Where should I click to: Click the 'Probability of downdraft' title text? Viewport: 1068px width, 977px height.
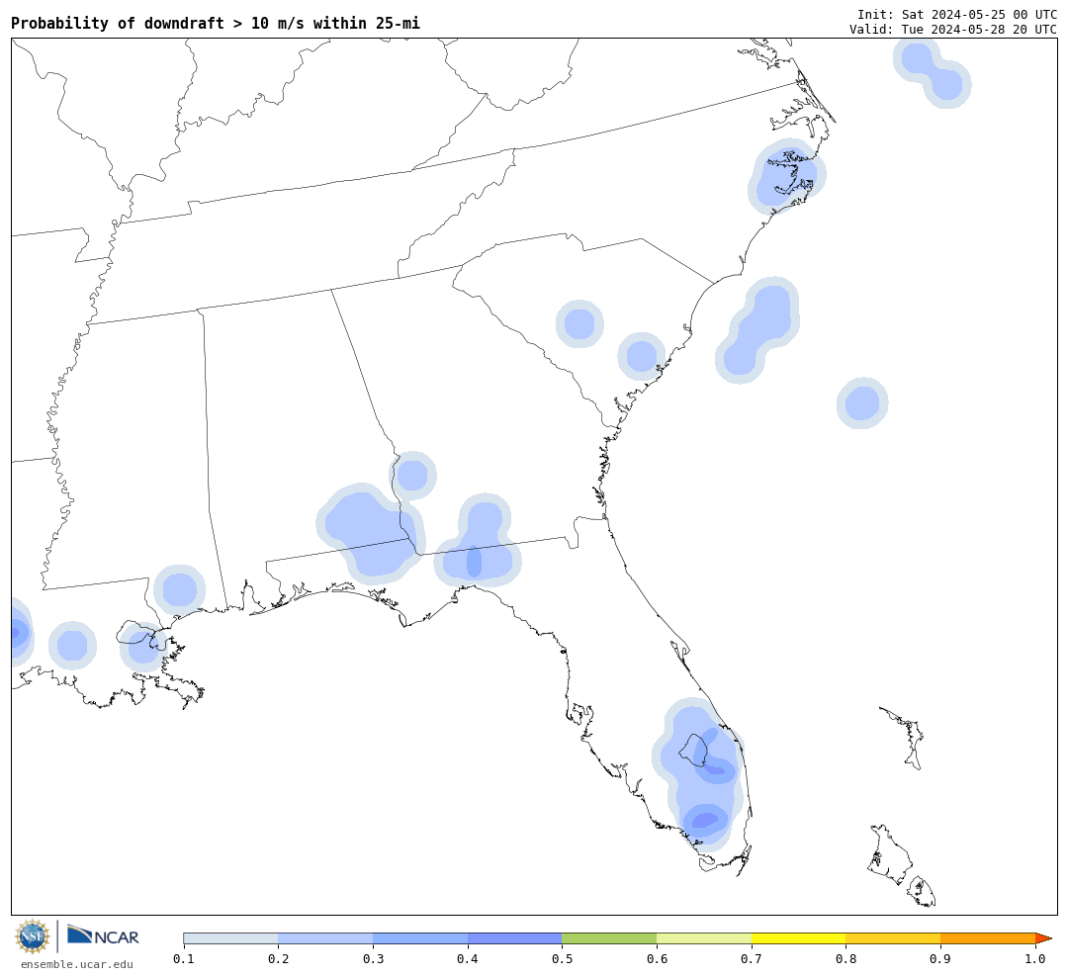pos(216,23)
